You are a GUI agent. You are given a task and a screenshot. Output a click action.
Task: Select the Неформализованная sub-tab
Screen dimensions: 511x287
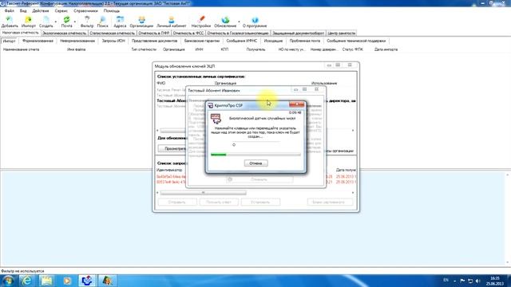point(77,41)
